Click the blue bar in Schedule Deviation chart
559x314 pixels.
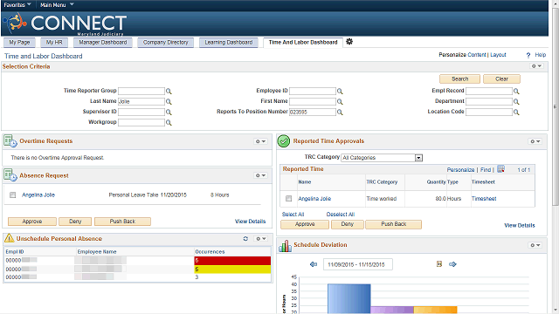(x=349, y=298)
